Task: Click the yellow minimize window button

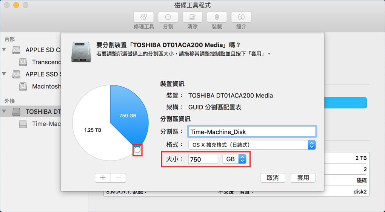Action: (x=16, y=5)
